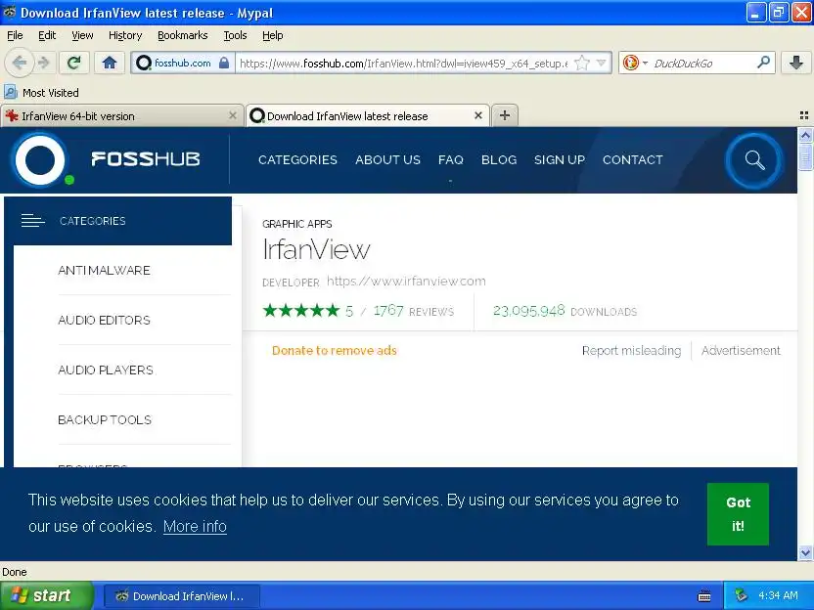Open the Bookmarks menu
This screenshot has height=610, width=814.
click(x=183, y=35)
